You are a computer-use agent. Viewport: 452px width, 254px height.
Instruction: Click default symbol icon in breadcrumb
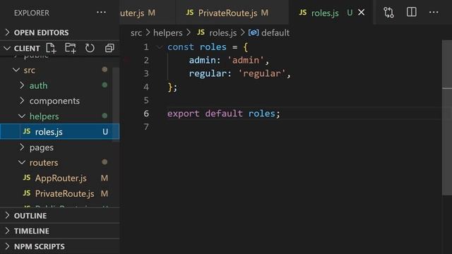coord(254,32)
